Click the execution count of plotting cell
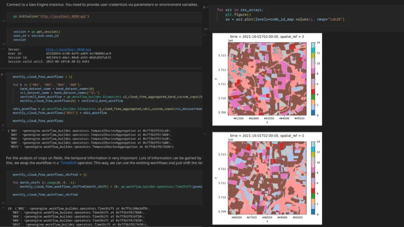 206,29
